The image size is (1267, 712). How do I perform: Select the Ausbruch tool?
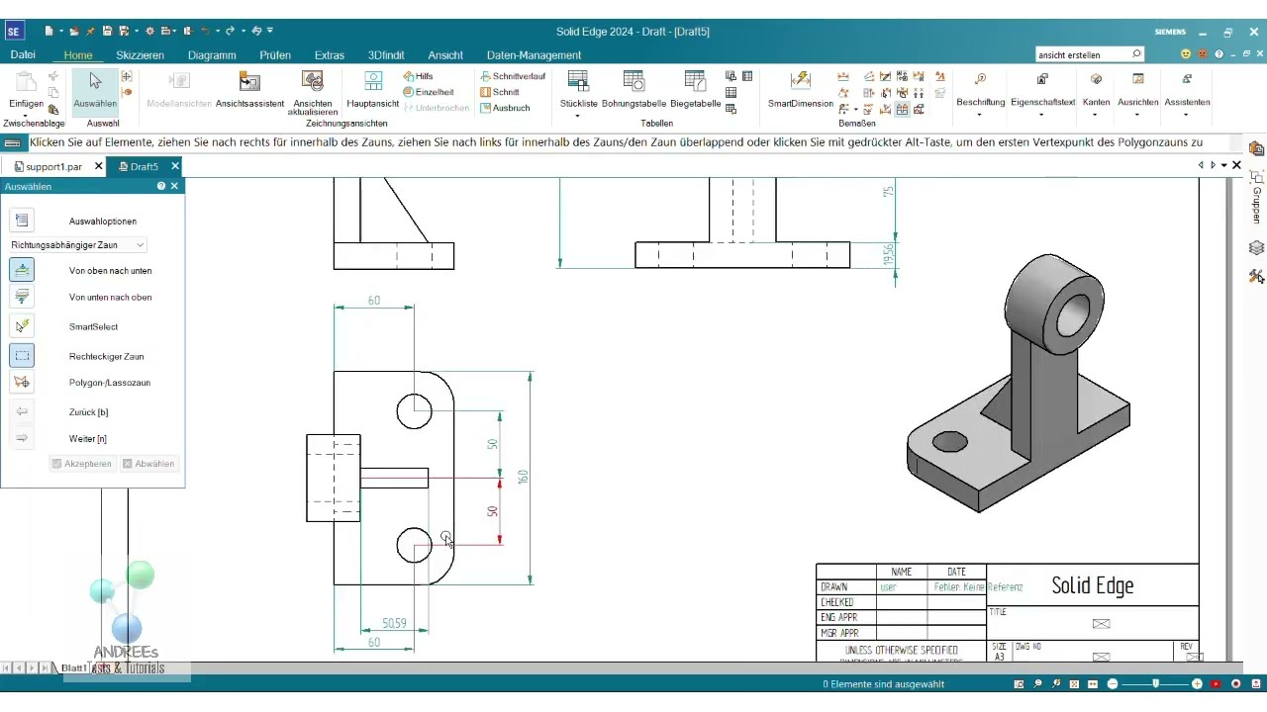pyautogui.click(x=505, y=108)
